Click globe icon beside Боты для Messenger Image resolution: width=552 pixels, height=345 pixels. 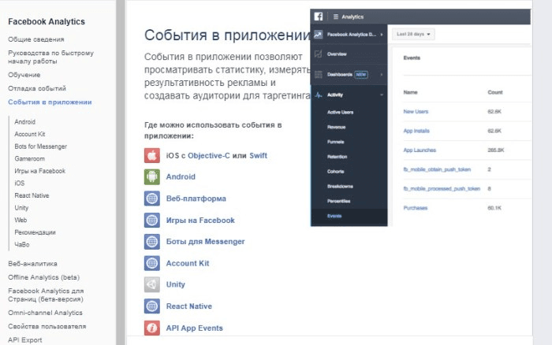151,242
